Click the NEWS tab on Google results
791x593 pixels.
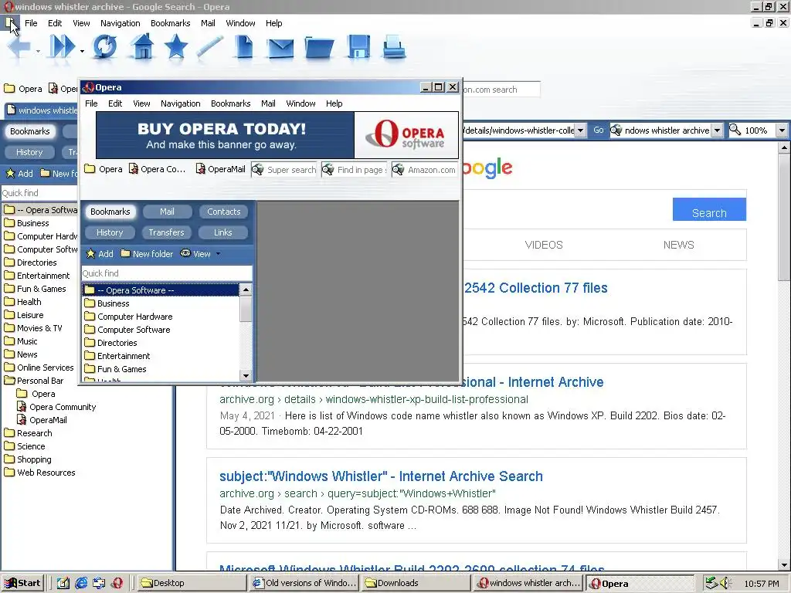point(678,245)
